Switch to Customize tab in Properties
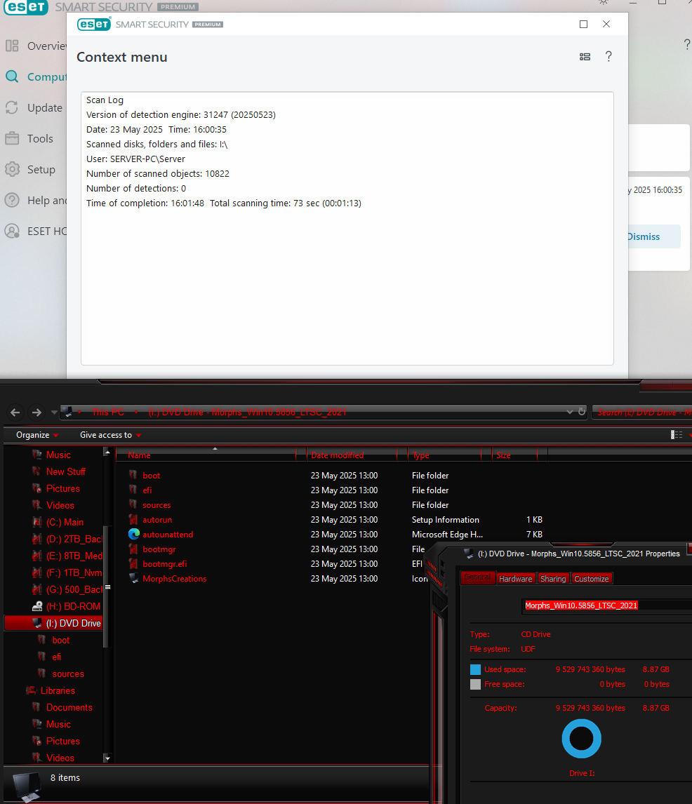 click(x=592, y=578)
